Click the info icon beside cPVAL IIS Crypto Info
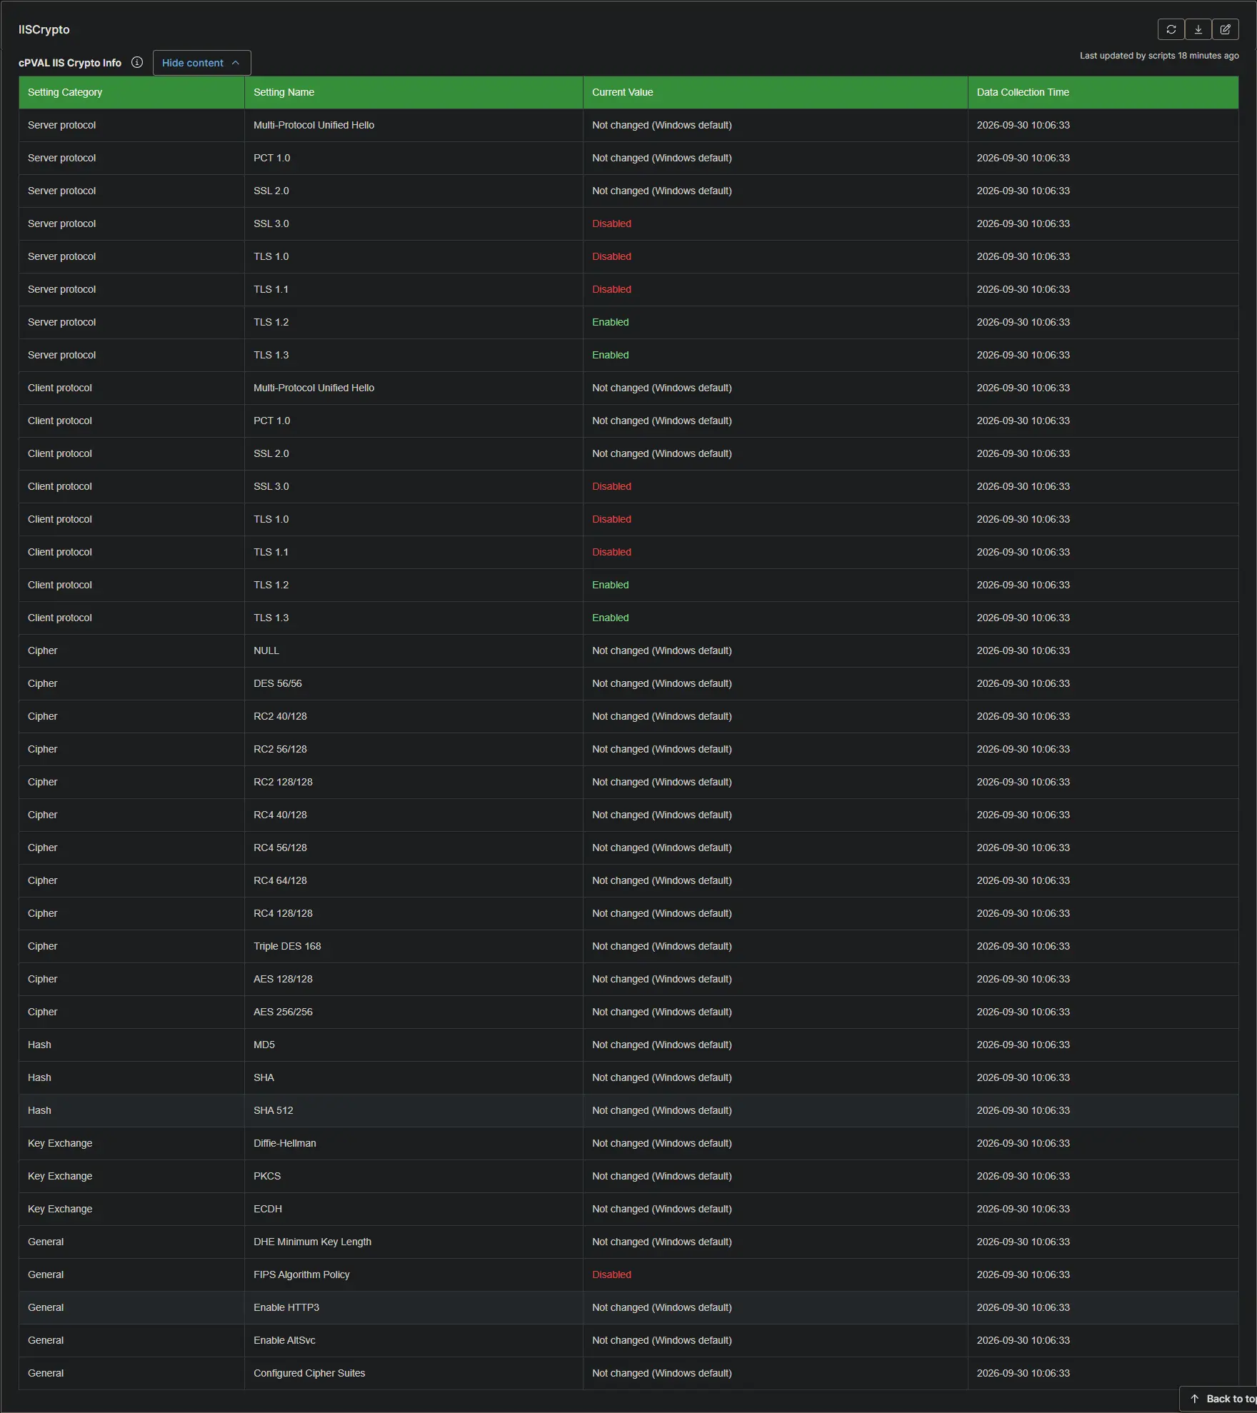1257x1413 pixels. tap(137, 63)
